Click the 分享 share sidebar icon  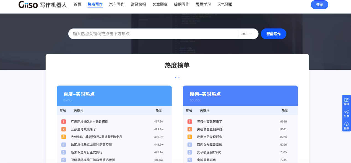point(346,113)
